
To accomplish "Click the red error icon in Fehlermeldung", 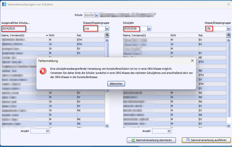I will (x=43, y=71).
